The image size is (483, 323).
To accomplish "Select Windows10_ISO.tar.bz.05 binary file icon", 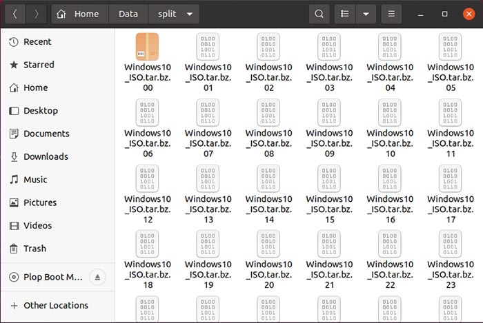I will (x=451, y=47).
